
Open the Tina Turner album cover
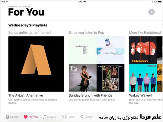point(83,78)
